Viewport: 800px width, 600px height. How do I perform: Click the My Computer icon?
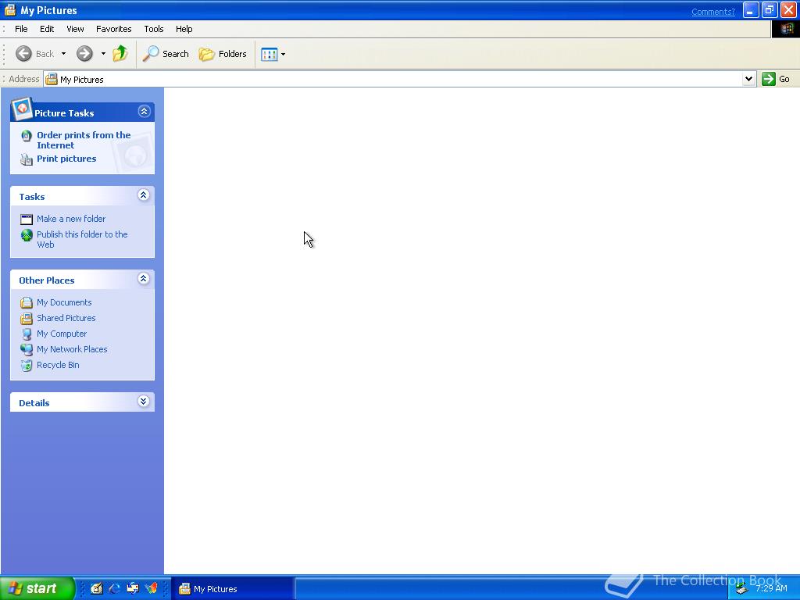point(27,334)
